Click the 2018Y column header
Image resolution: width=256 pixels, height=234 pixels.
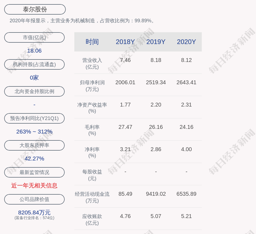[125, 42]
